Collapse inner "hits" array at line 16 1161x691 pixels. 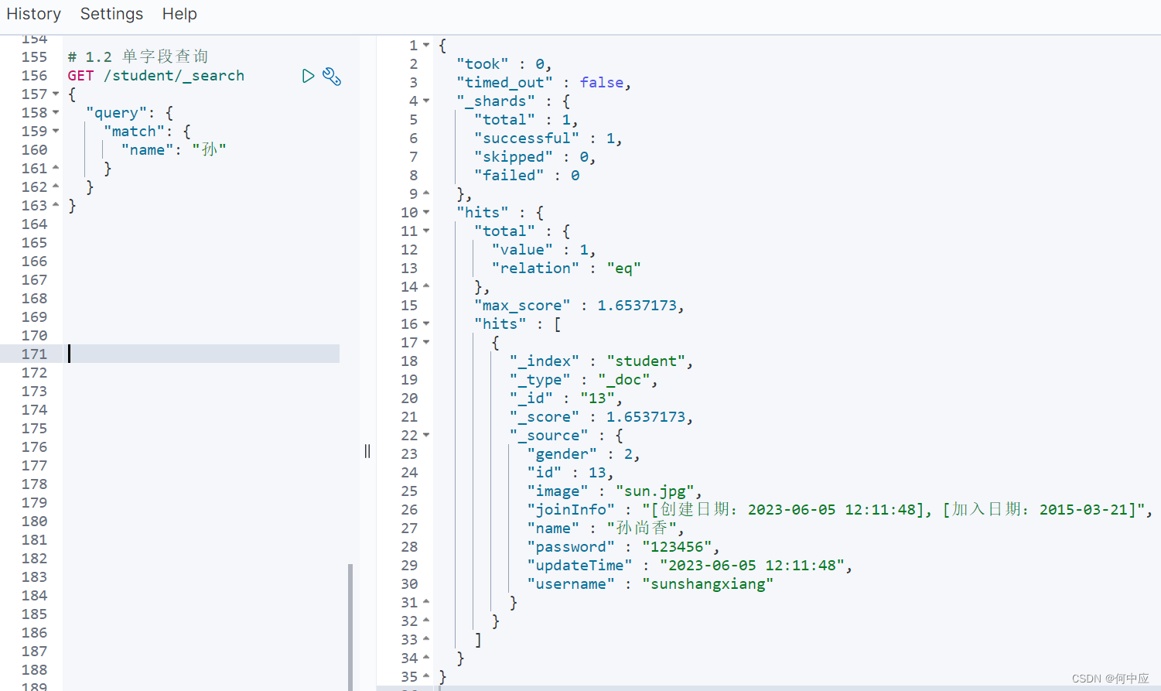(426, 324)
